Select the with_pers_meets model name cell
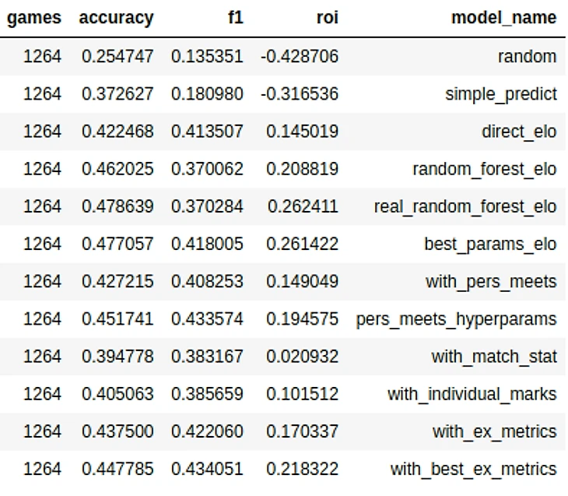The height and width of the screenshot is (496, 568). tap(491, 282)
